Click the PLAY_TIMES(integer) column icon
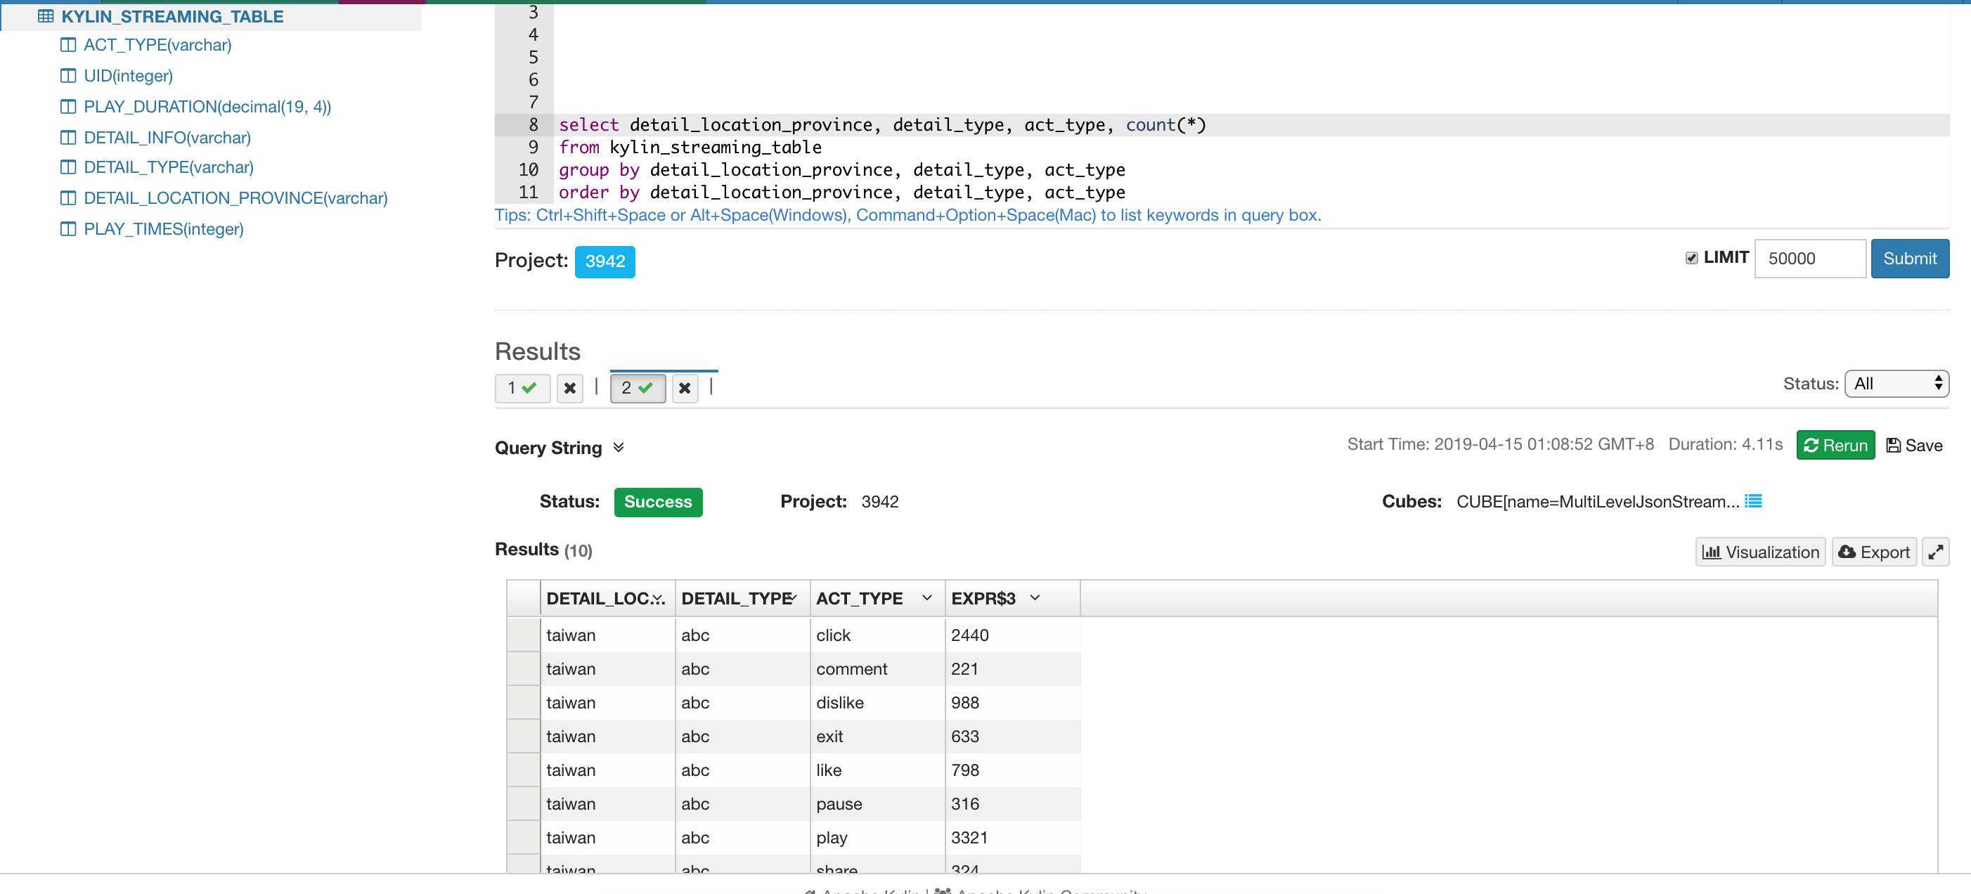 pyautogui.click(x=68, y=228)
